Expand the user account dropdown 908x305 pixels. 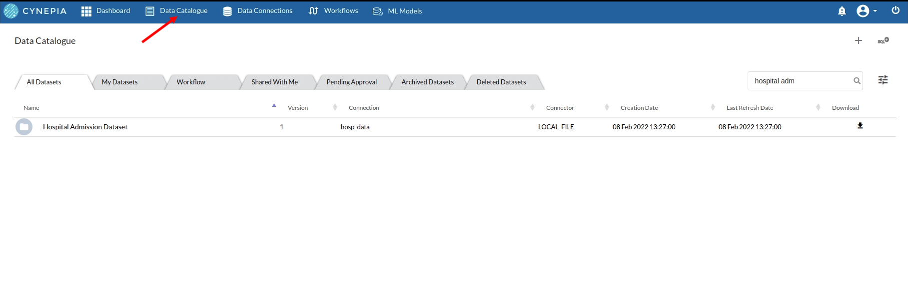click(x=867, y=11)
